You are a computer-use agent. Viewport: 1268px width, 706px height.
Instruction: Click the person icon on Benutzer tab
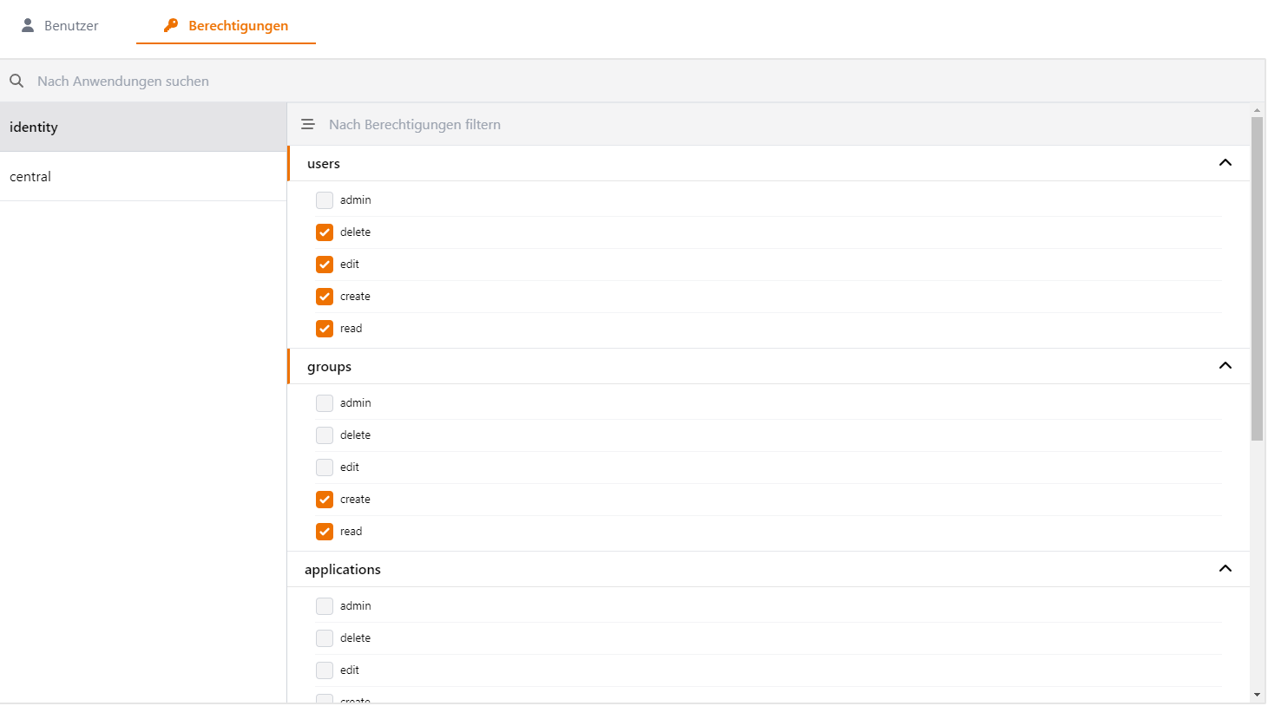coord(28,25)
